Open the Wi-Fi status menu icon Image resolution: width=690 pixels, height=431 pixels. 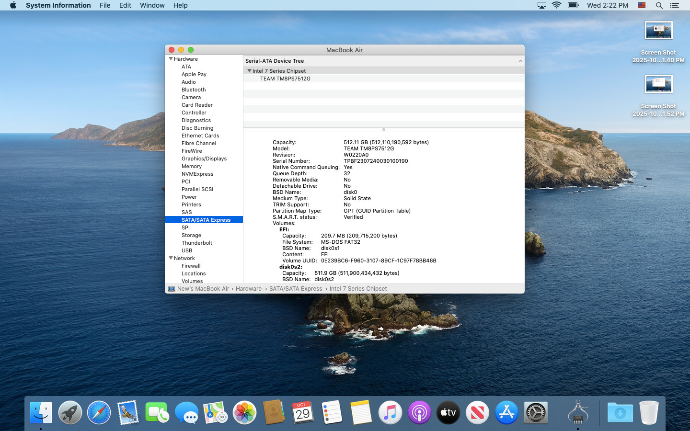pyautogui.click(x=556, y=5)
